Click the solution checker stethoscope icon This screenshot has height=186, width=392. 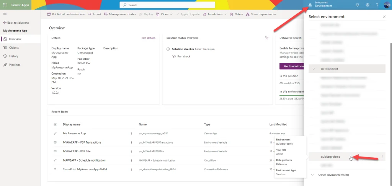point(267,38)
